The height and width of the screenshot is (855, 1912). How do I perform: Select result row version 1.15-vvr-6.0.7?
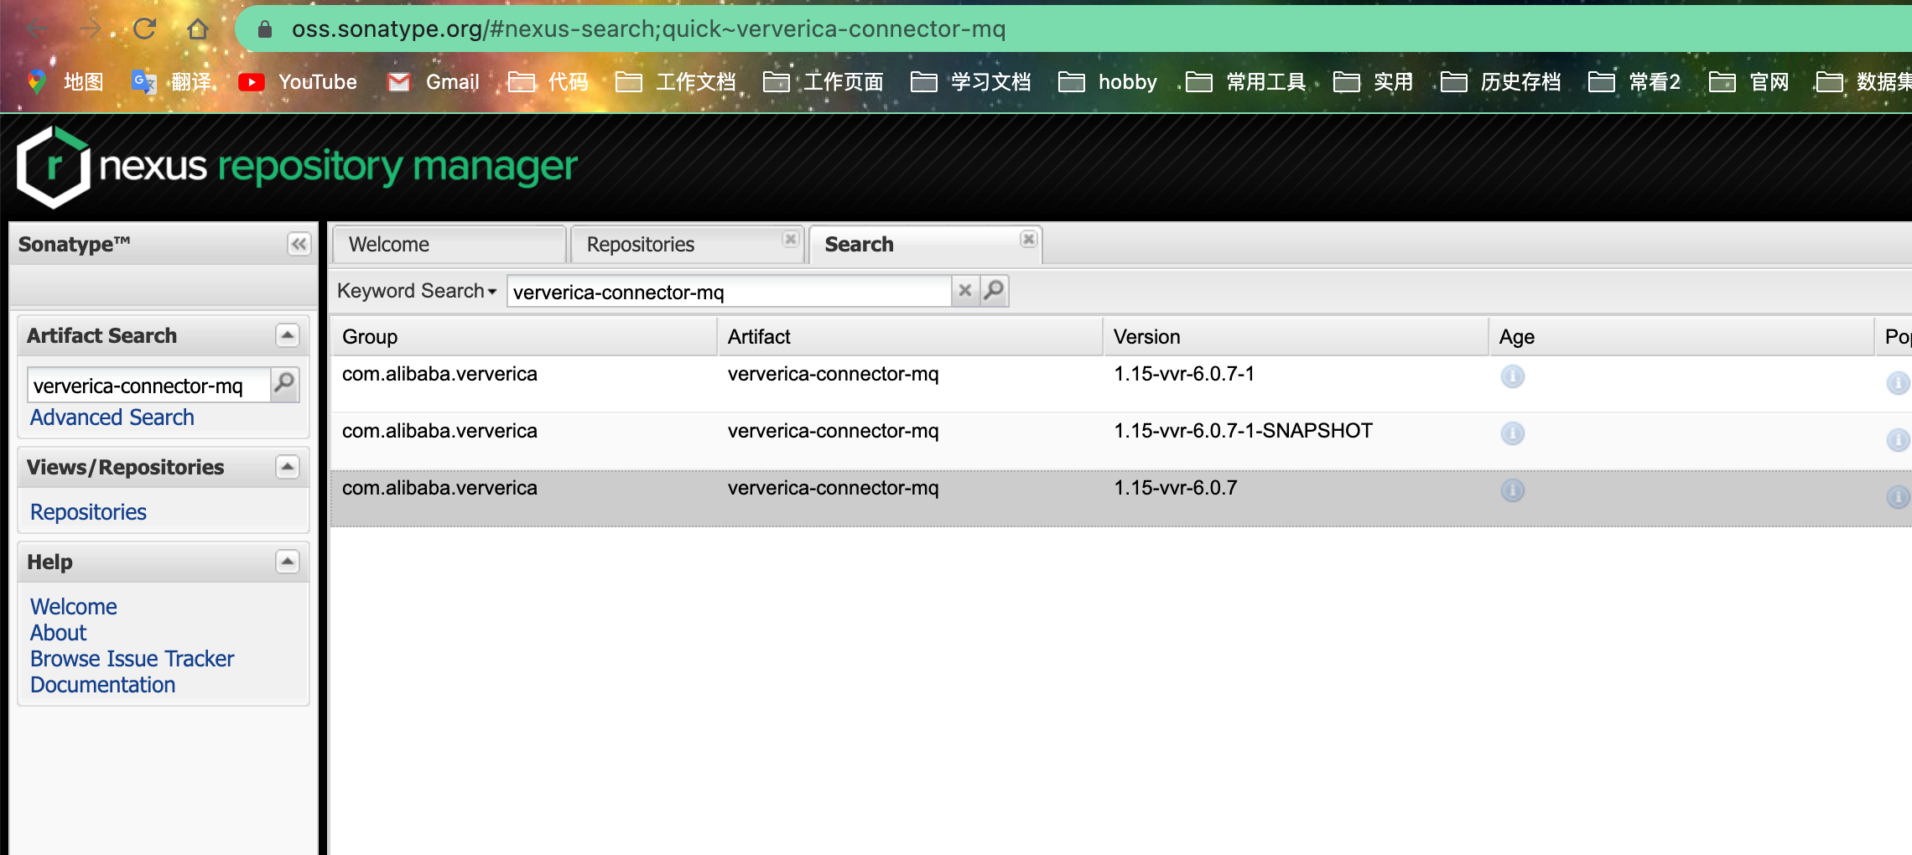pyautogui.click(x=1121, y=498)
